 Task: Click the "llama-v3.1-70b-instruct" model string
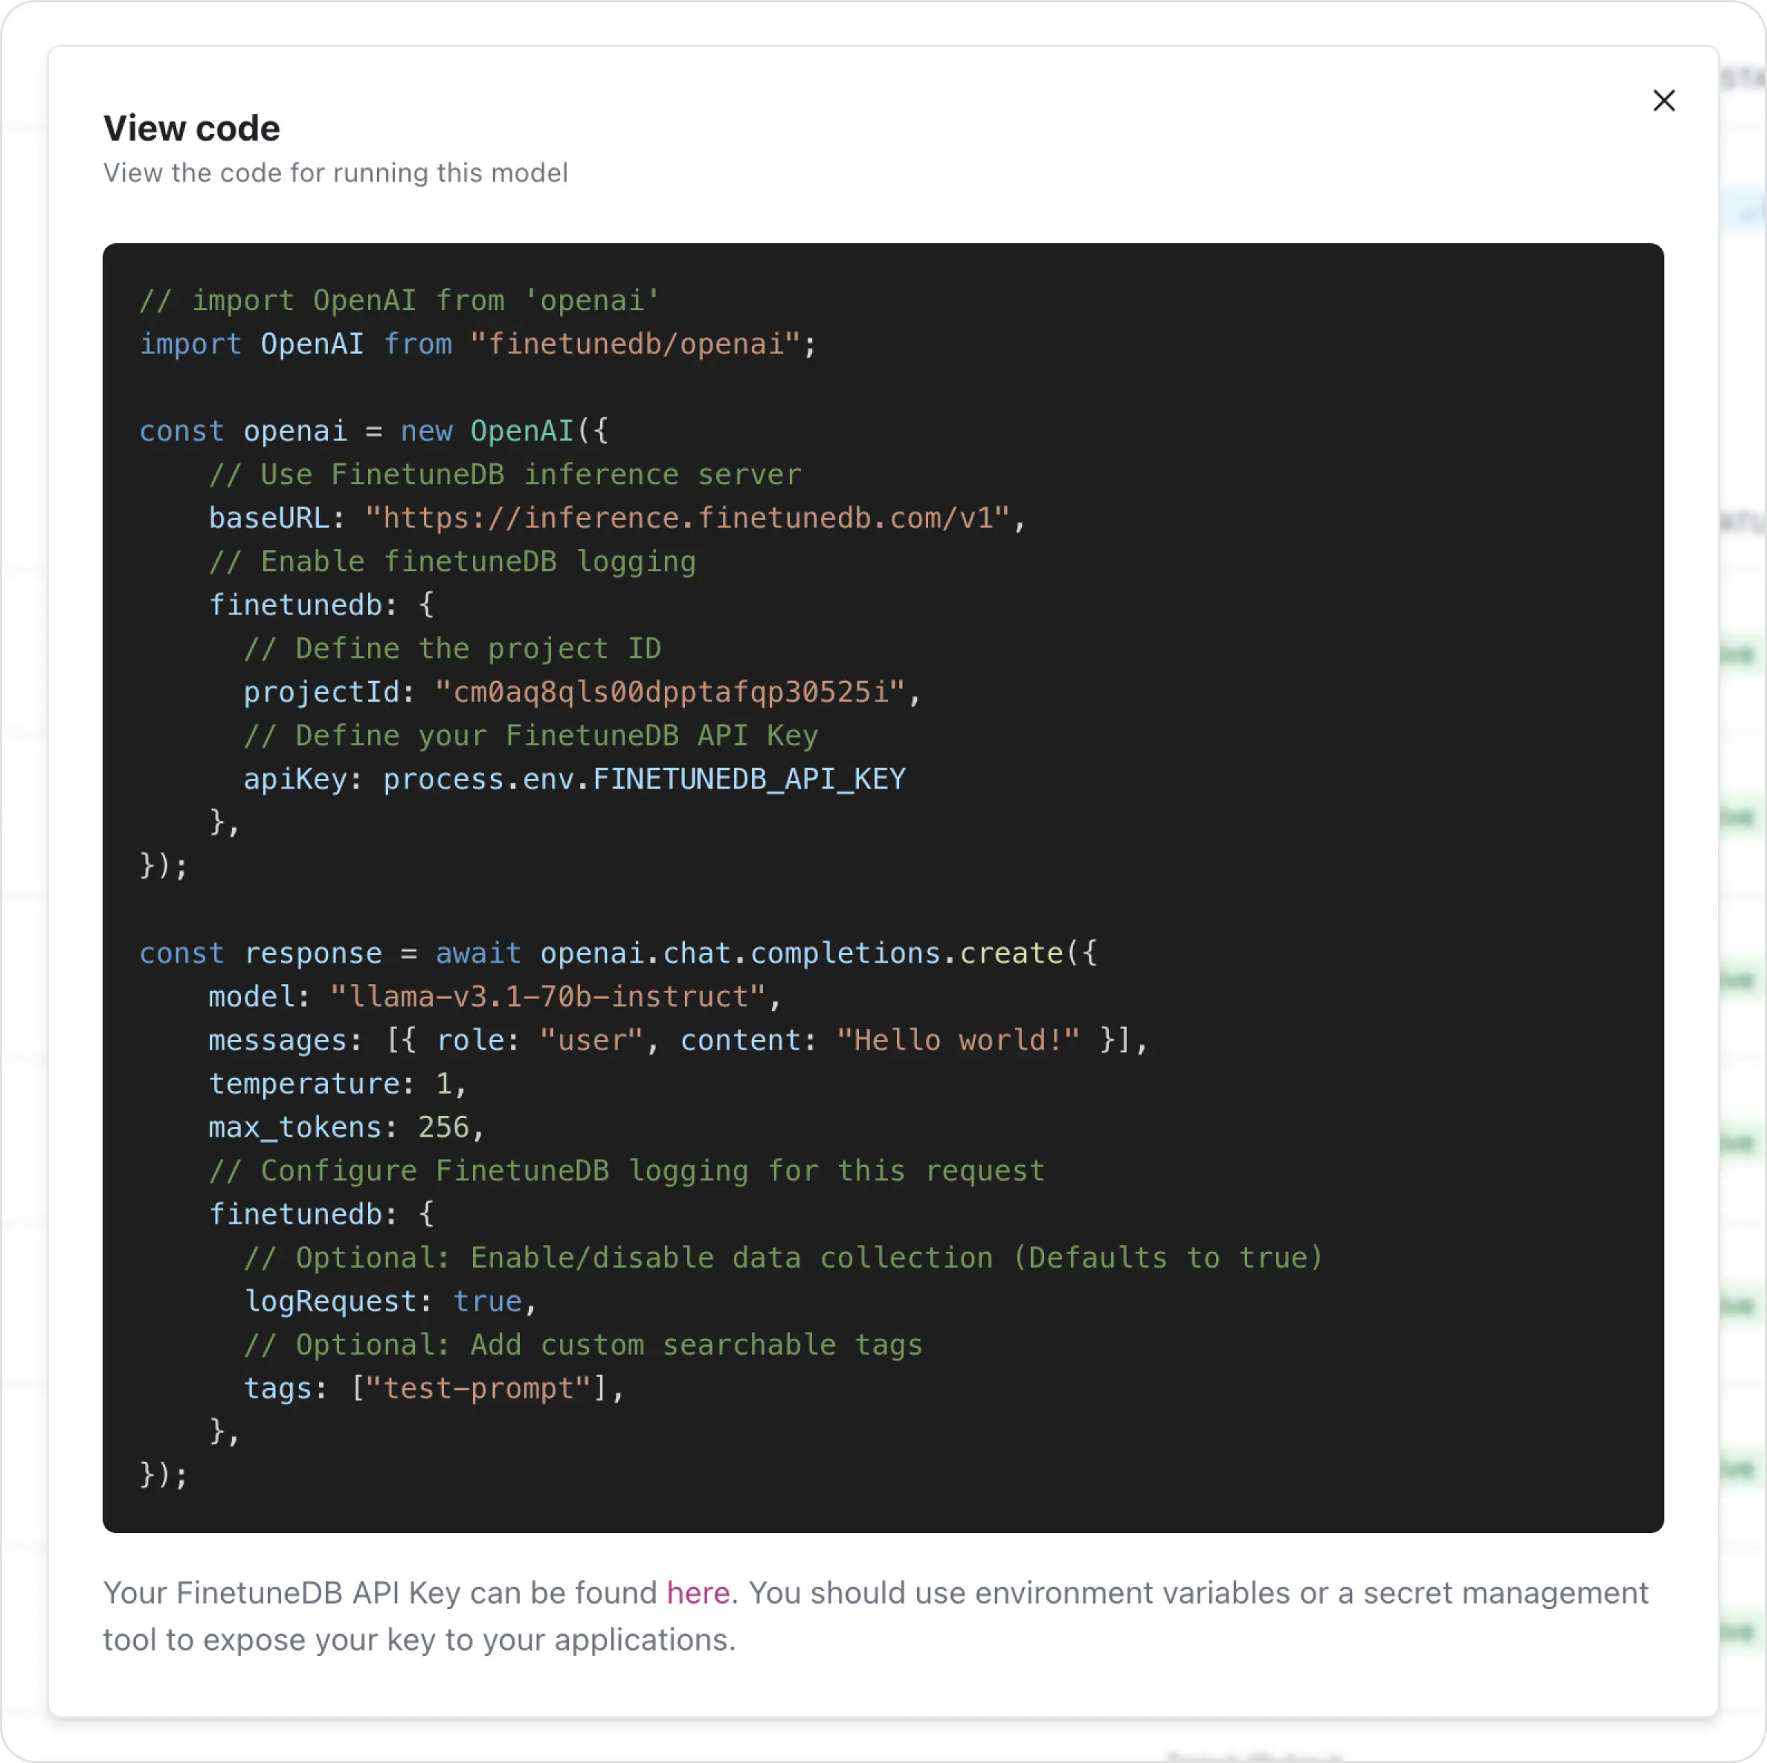click(547, 996)
